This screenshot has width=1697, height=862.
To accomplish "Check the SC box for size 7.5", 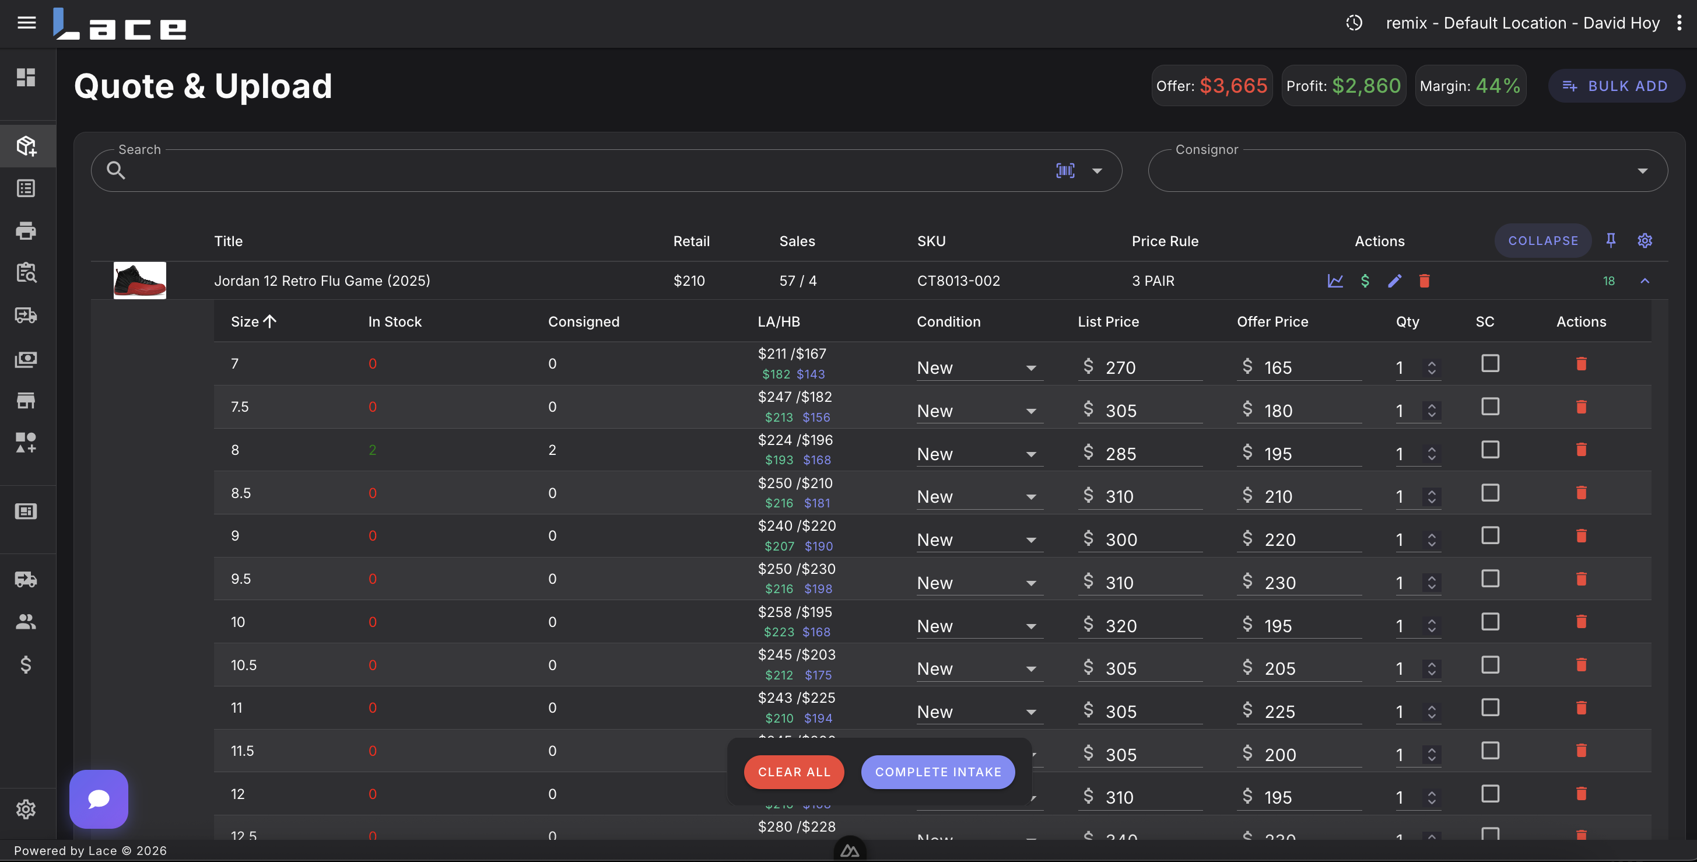I will point(1490,407).
